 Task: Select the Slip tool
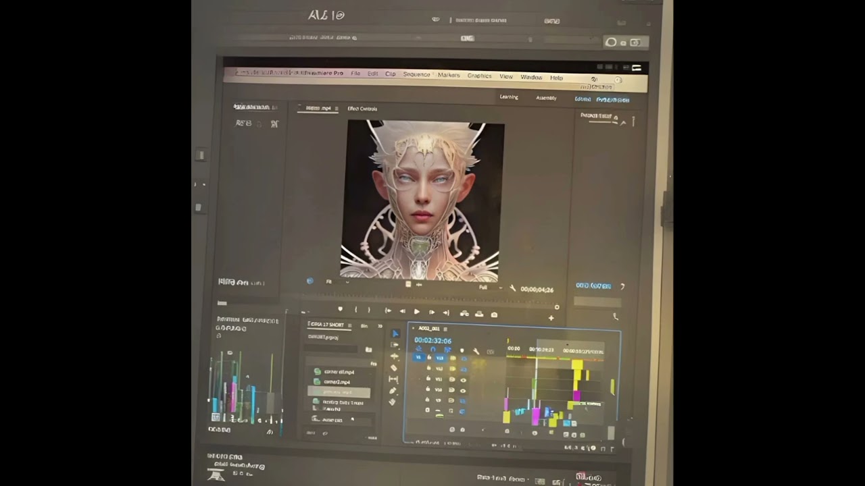point(393,379)
